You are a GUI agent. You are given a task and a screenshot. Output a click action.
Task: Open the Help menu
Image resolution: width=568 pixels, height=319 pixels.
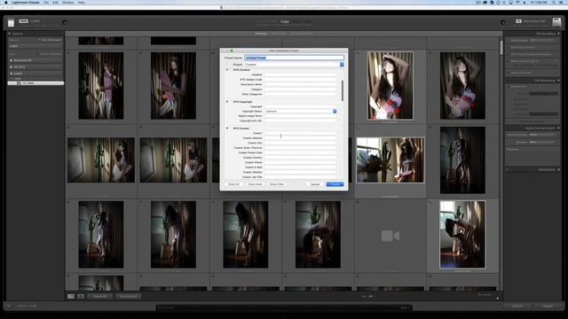coord(81,3)
